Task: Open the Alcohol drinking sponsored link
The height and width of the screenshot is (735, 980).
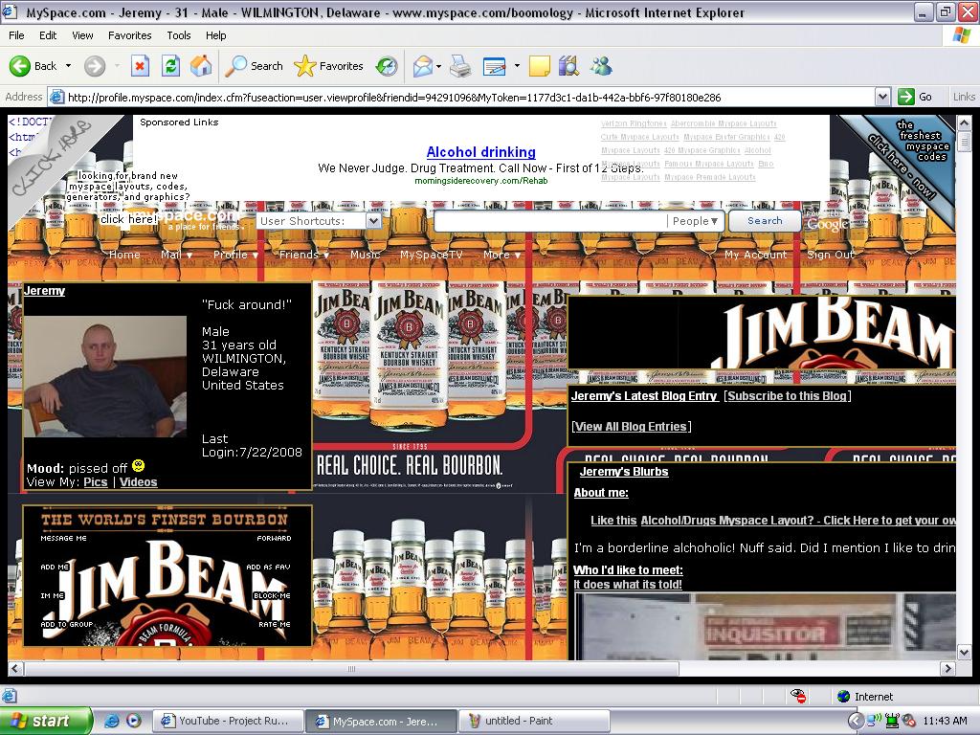Action: coord(480,152)
